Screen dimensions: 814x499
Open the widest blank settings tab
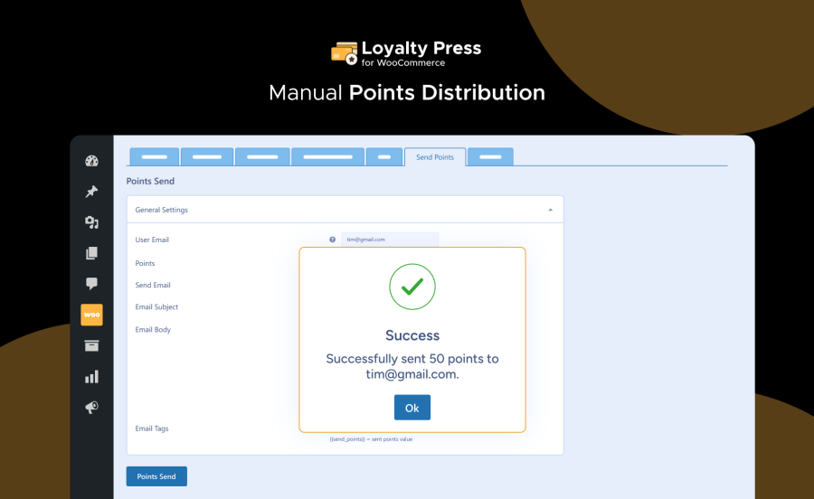tap(327, 156)
